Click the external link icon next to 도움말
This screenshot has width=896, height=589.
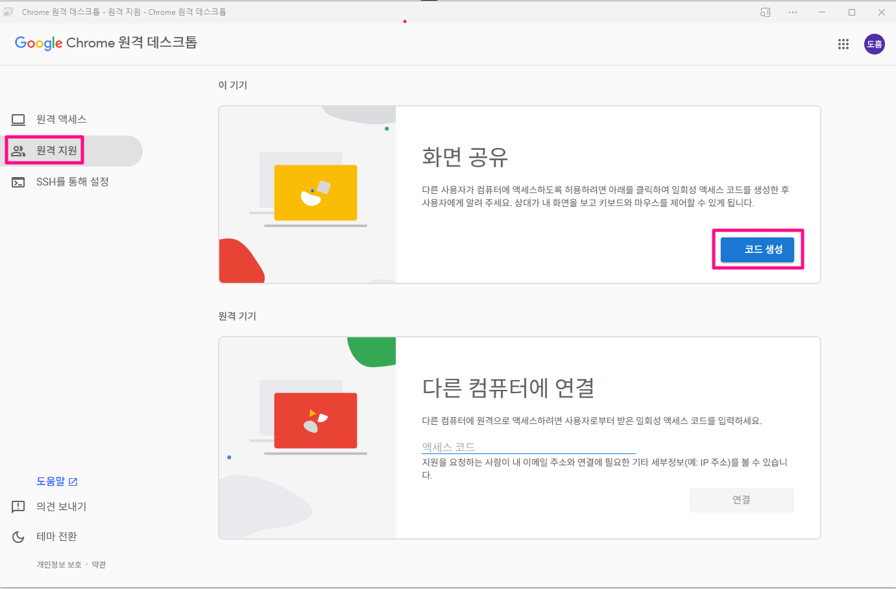[73, 481]
